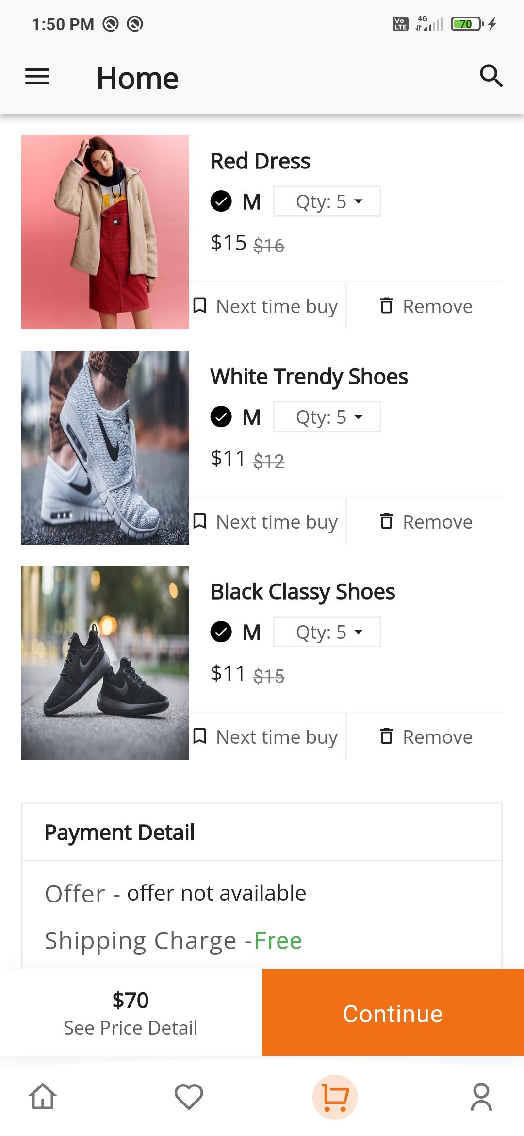Expand the Qty dropdown for Red Dress
Image resolution: width=524 pixels, height=1136 pixels.
tap(327, 201)
